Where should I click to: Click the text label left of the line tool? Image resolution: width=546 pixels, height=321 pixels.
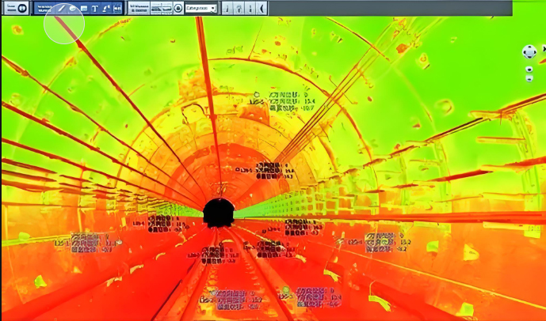tap(44, 8)
